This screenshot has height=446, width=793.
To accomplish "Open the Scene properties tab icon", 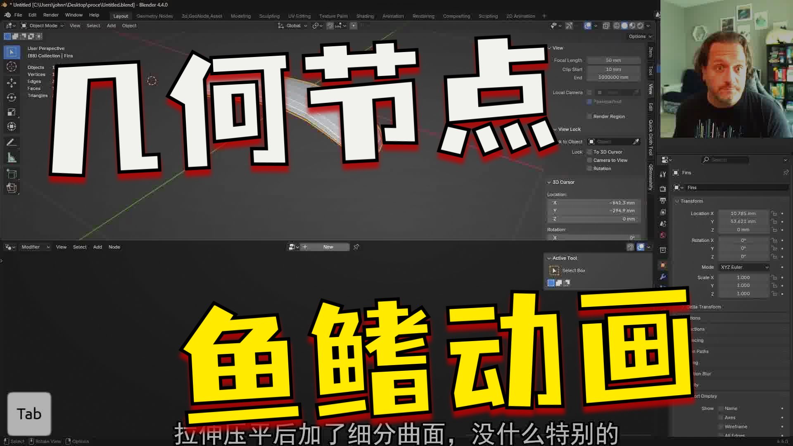I will coord(663,223).
